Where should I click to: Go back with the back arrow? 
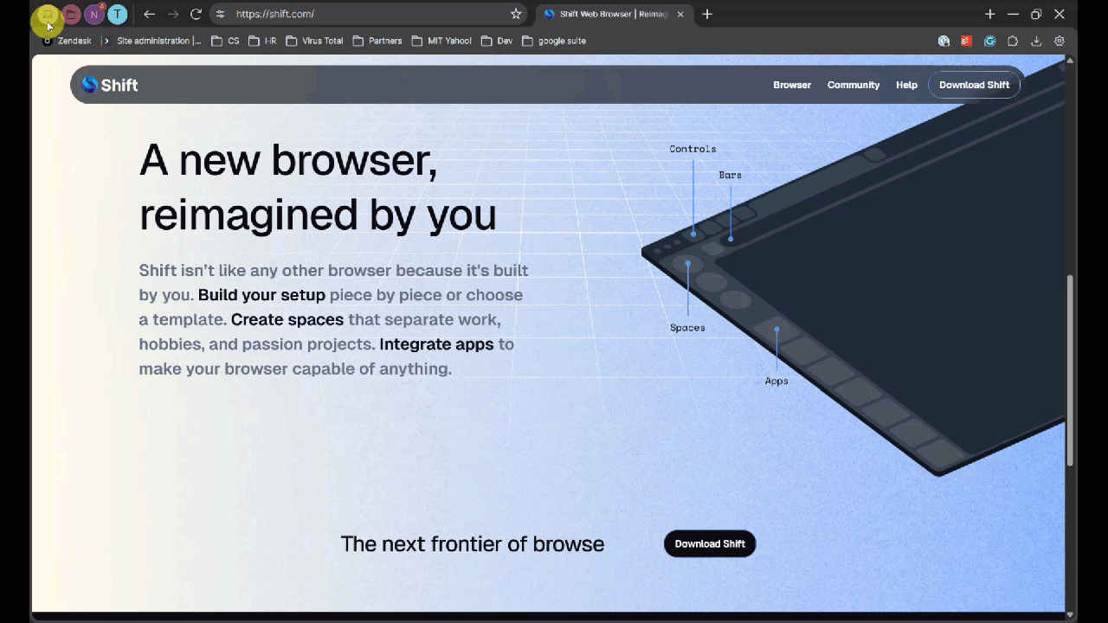149,15
